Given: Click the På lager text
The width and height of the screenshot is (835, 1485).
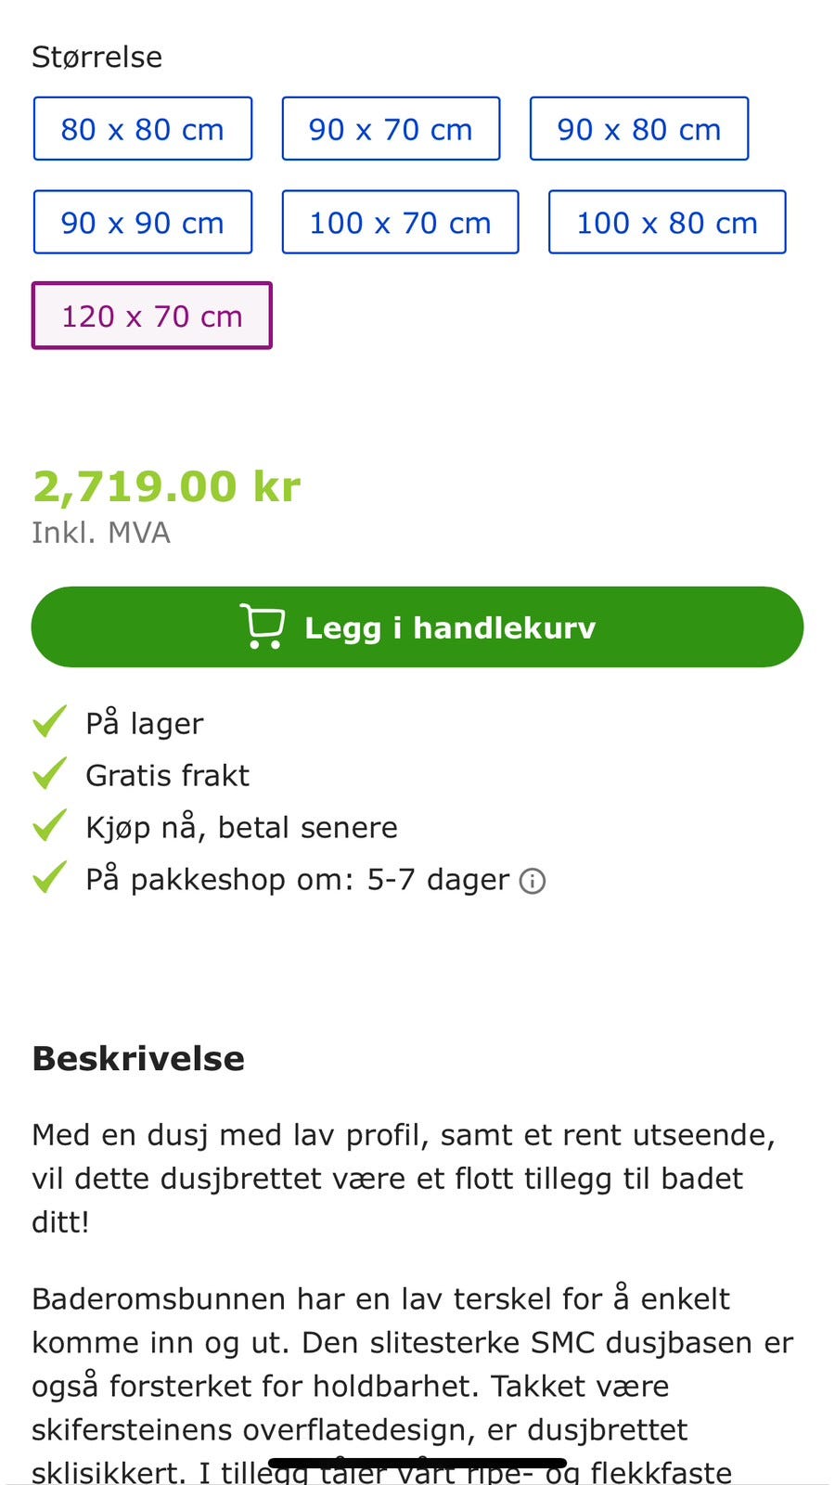Looking at the screenshot, I should tap(144, 722).
